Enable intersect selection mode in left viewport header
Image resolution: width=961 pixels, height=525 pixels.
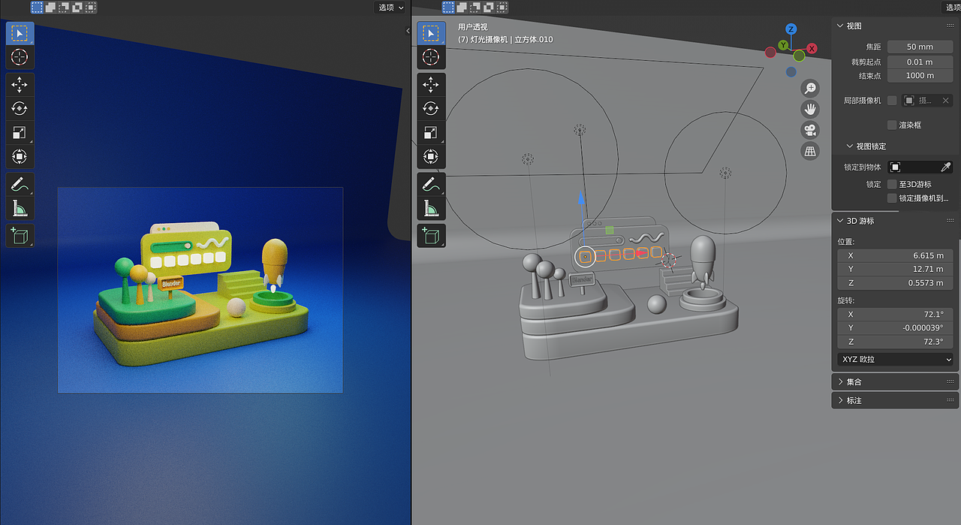point(91,8)
